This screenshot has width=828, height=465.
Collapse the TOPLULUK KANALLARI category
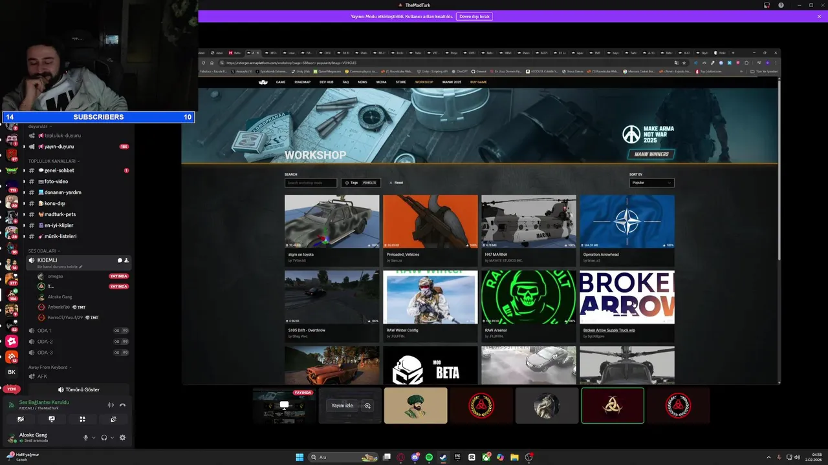pyautogui.click(x=54, y=161)
